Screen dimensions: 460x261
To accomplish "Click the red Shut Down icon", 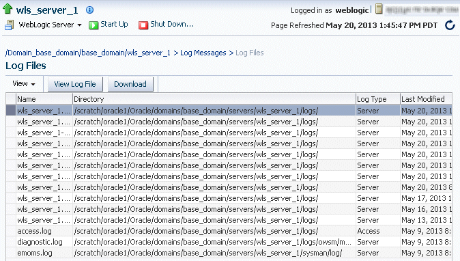I will click(x=143, y=25).
